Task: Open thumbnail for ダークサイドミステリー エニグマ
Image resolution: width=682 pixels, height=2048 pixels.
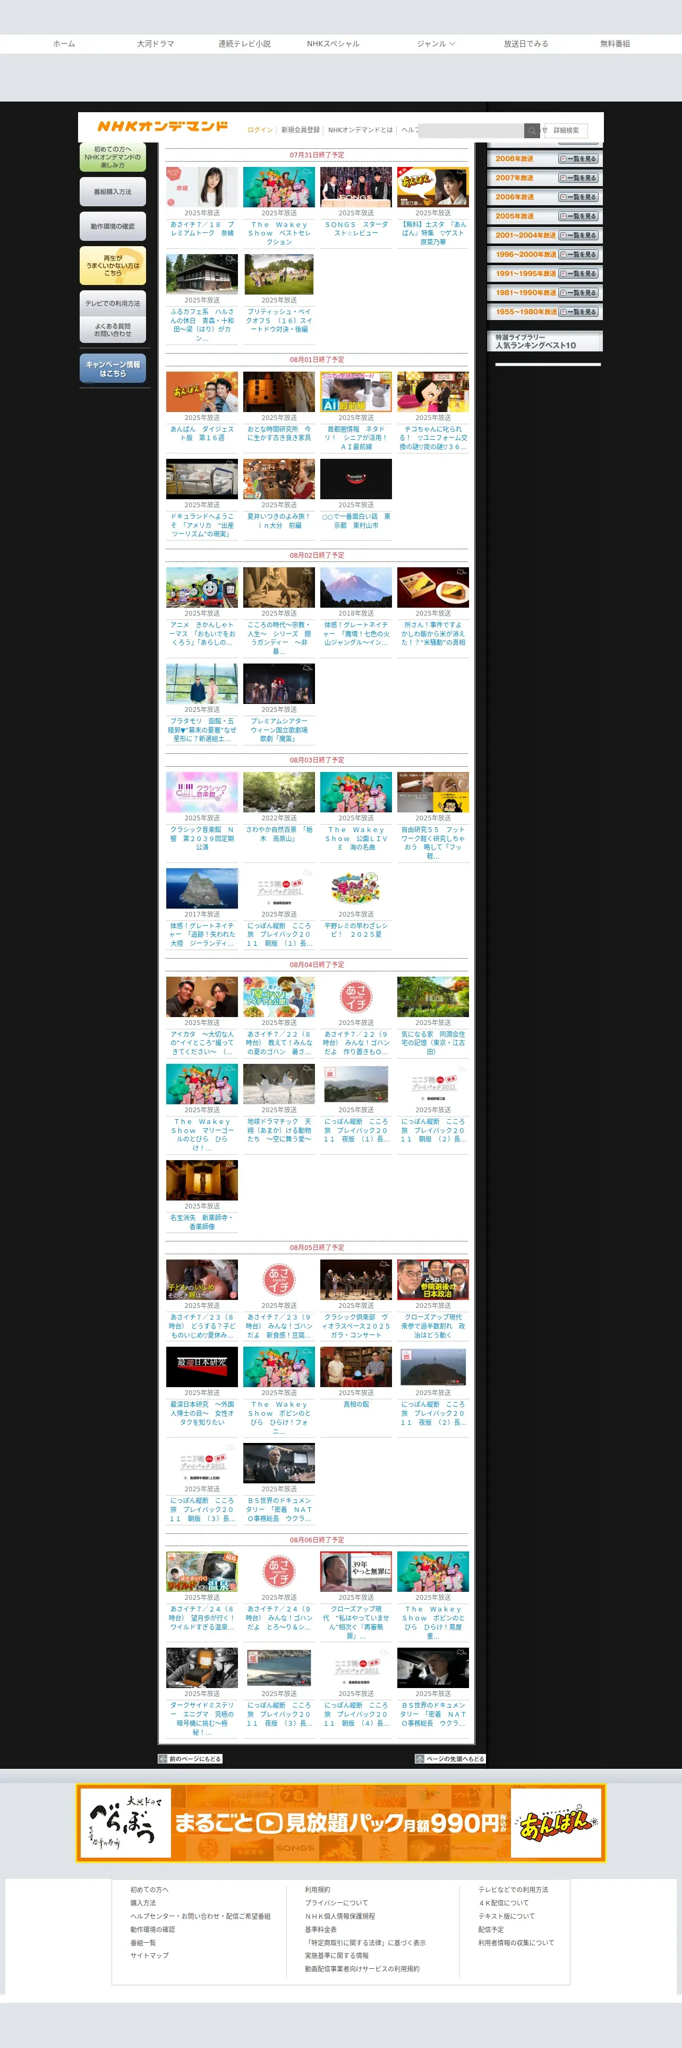Action: pos(202,1667)
